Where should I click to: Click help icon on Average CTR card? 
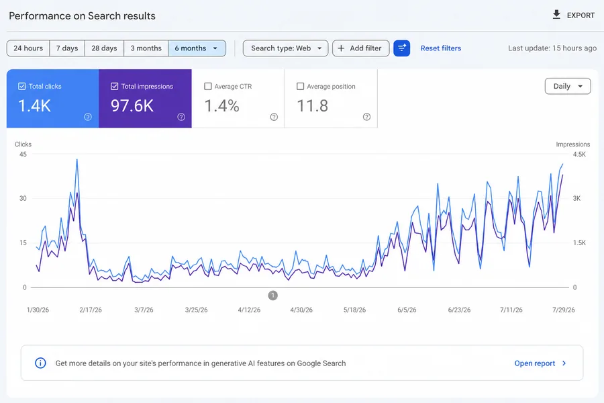click(274, 117)
